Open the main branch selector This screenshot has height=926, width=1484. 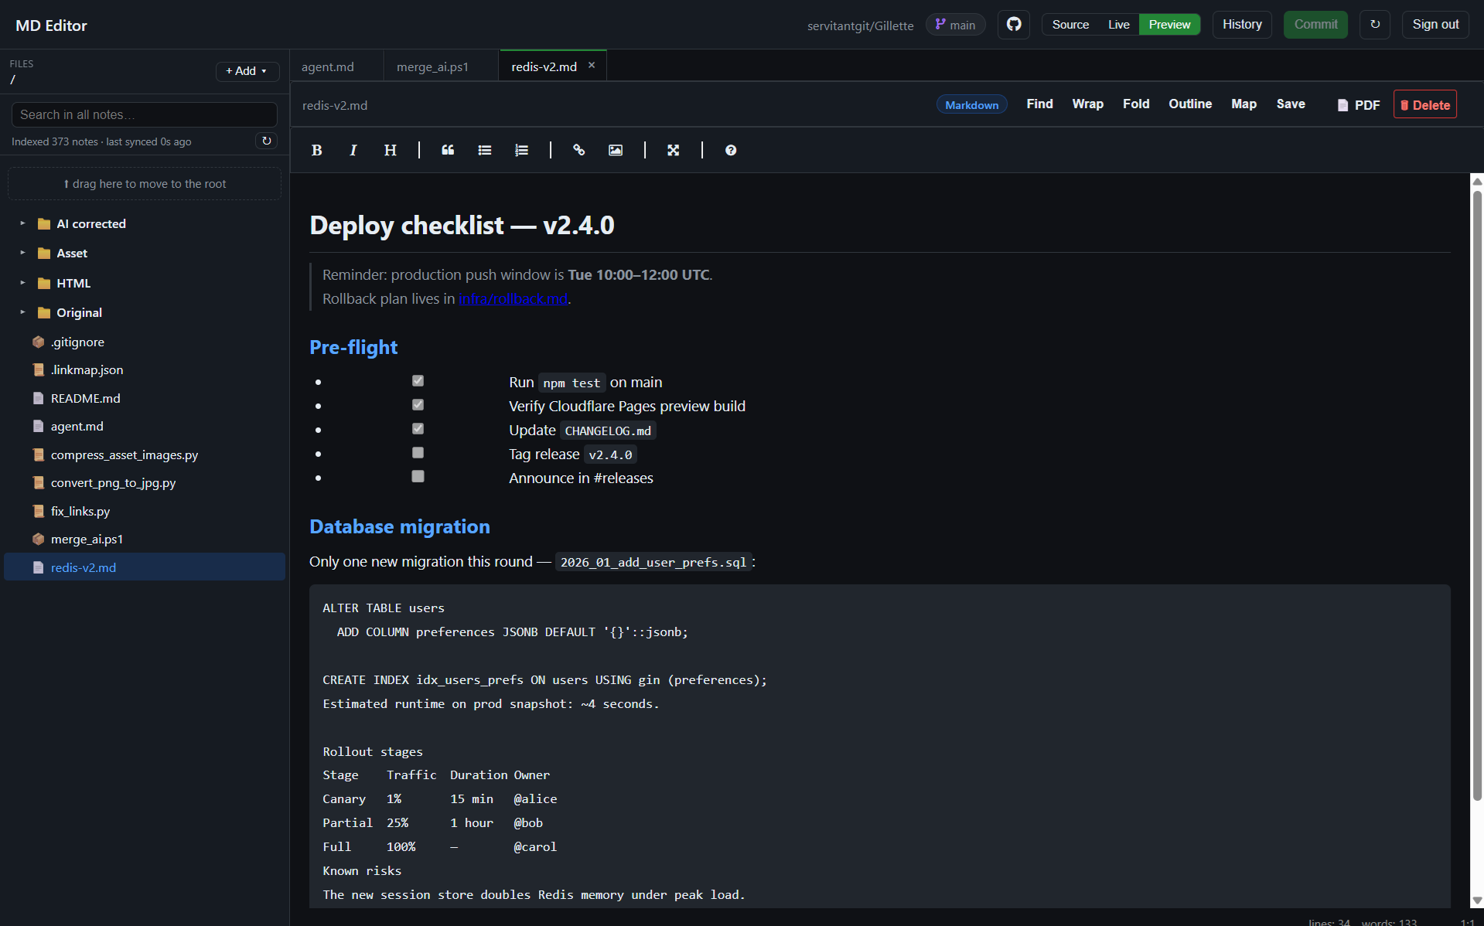tap(956, 25)
